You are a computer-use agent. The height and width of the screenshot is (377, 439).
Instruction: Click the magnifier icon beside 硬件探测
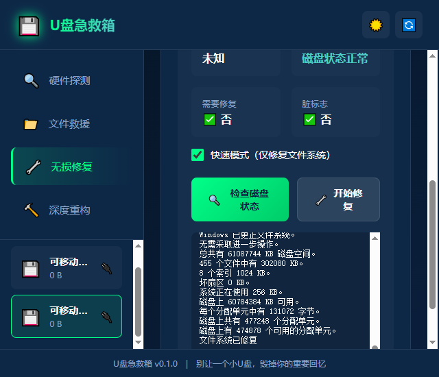coord(32,81)
